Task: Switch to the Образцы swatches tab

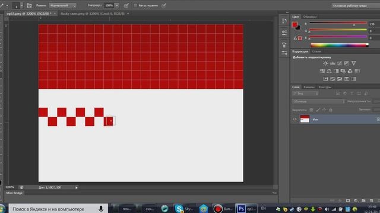Action: click(x=310, y=17)
